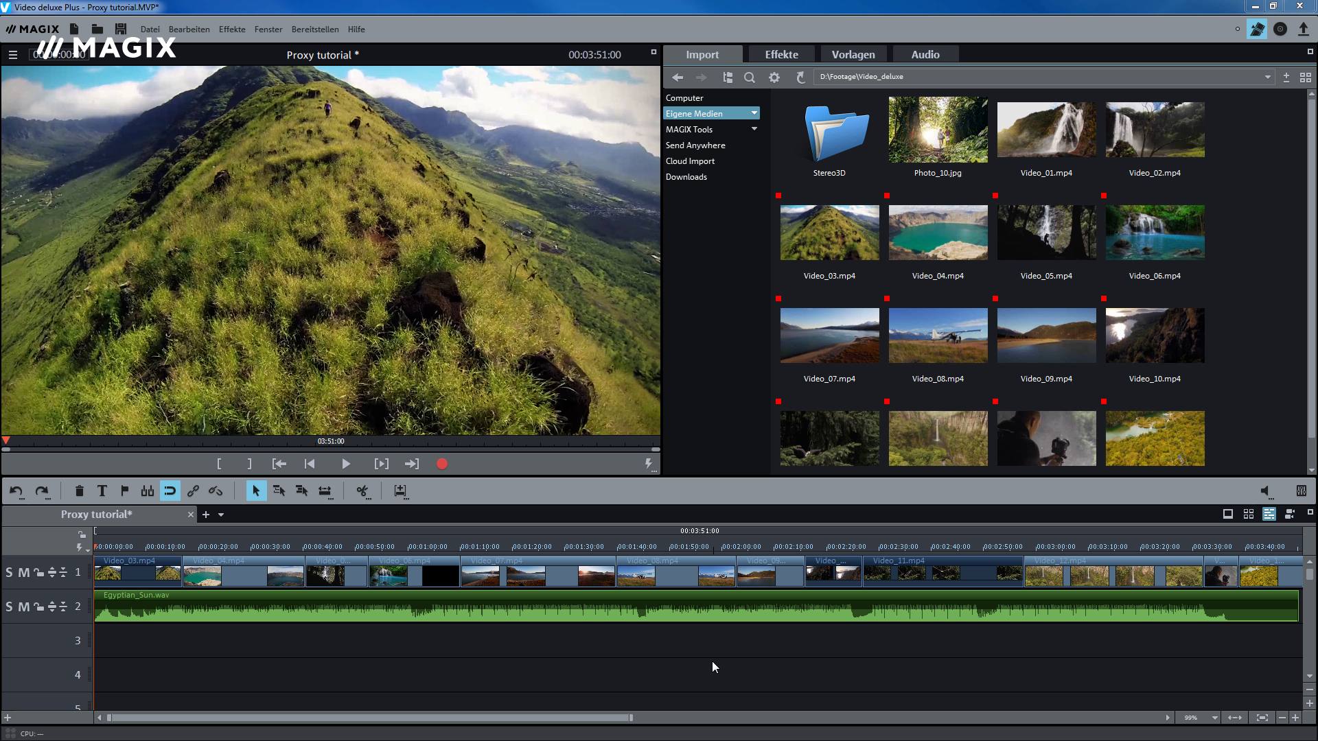Open the Bearbeiten menu
The image size is (1318, 741).
(x=189, y=30)
